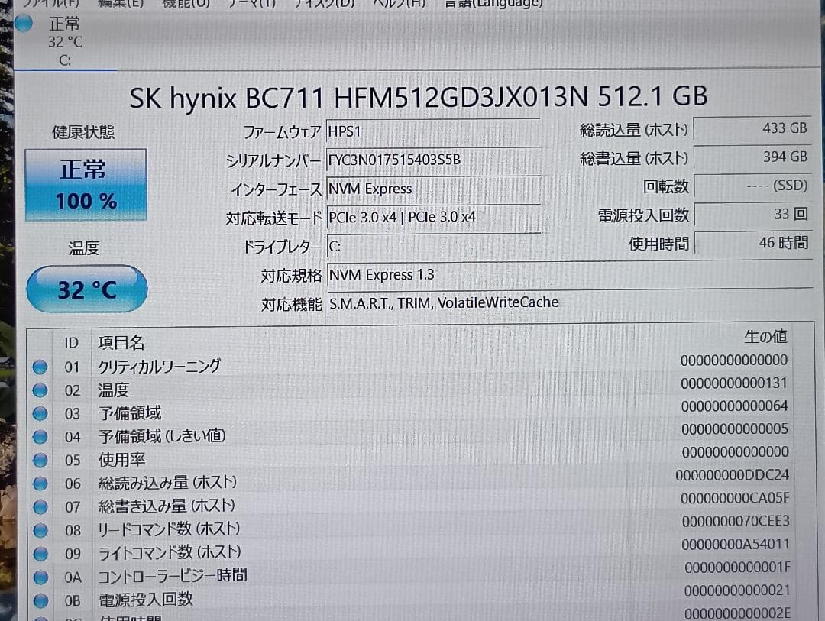Select the クリティカルワーニング row name
Screen dimensions: 825x621
pyautogui.click(x=160, y=367)
